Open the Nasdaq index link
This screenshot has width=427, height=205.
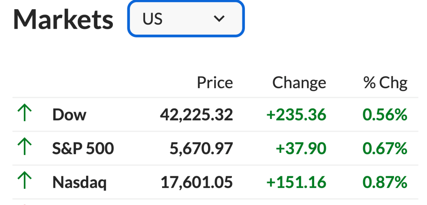[x=79, y=182]
